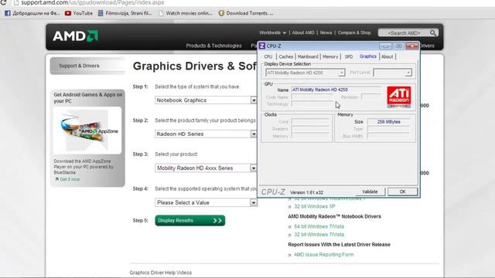
Task: Open the YouTube bookmark
Action: coord(79,13)
